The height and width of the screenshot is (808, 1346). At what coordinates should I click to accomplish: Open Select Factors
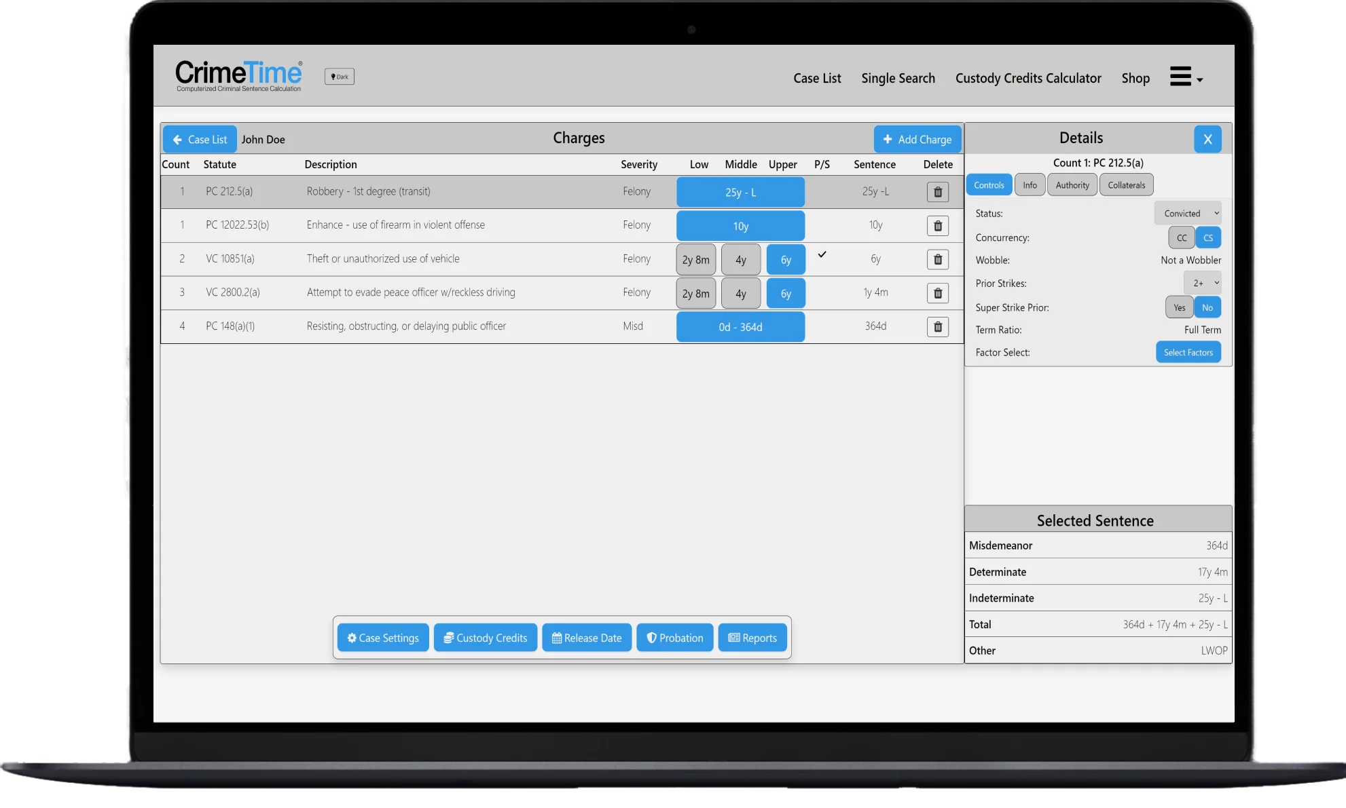coord(1188,353)
